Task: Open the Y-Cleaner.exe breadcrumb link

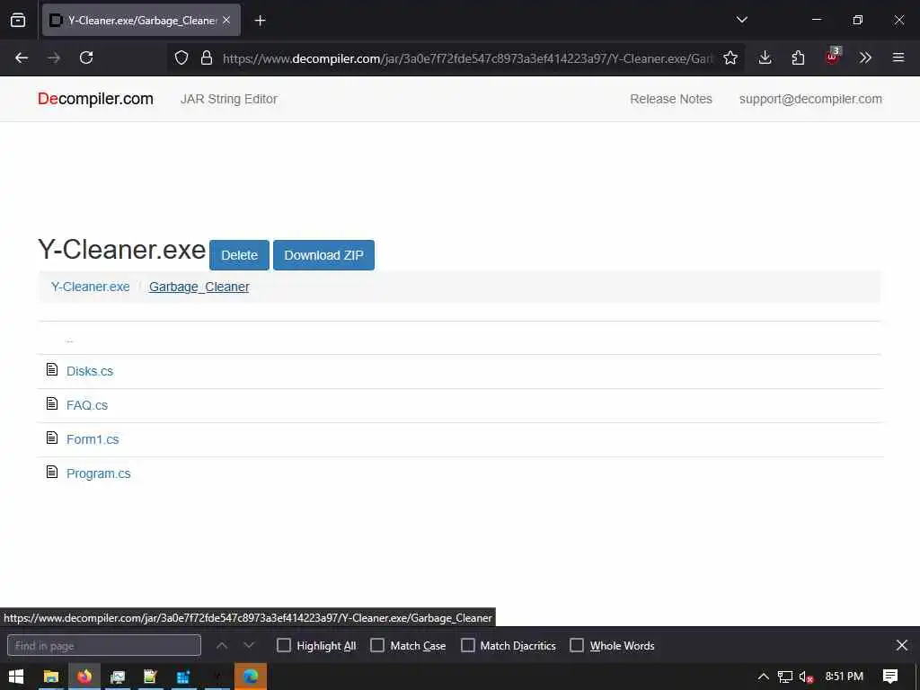Action: [91, 287]
